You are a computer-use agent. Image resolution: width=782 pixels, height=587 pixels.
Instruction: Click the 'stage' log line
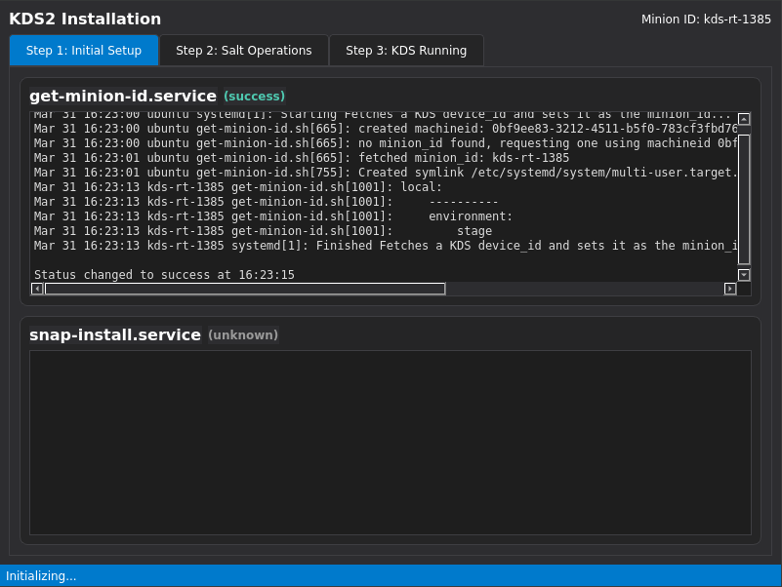point(263,231)
